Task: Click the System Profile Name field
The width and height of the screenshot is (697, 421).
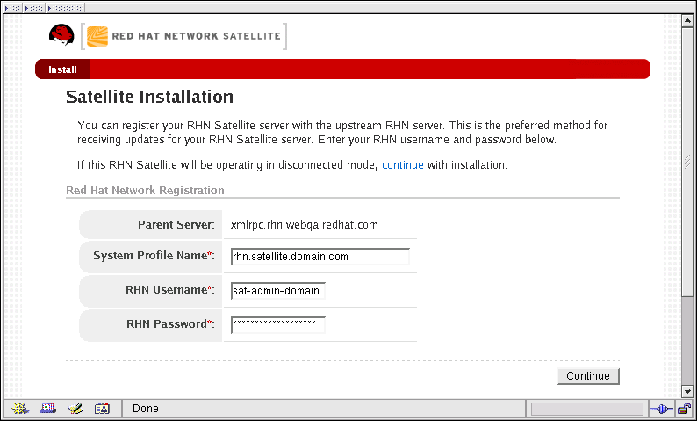Action: [x=320, y=257]
